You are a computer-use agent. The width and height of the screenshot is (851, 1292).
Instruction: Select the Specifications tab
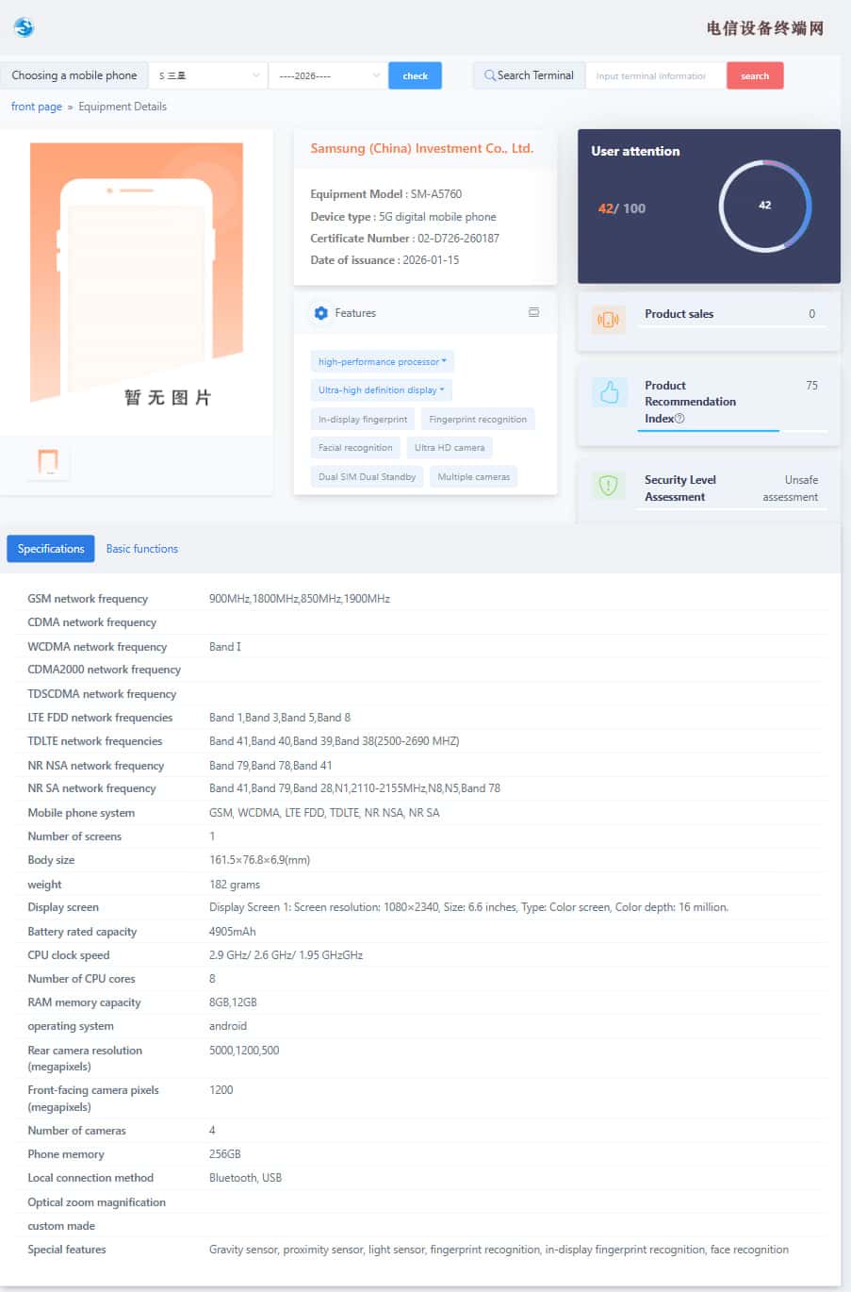(x=51, y=549)
